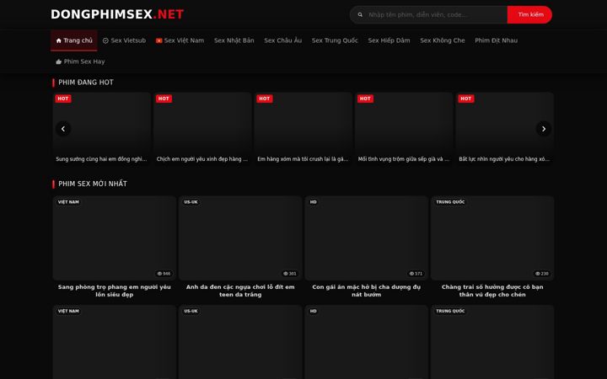Screen dimensions: 607x379
Task: Click the eye icon beside 301 views
Action: tap(285, 274)
